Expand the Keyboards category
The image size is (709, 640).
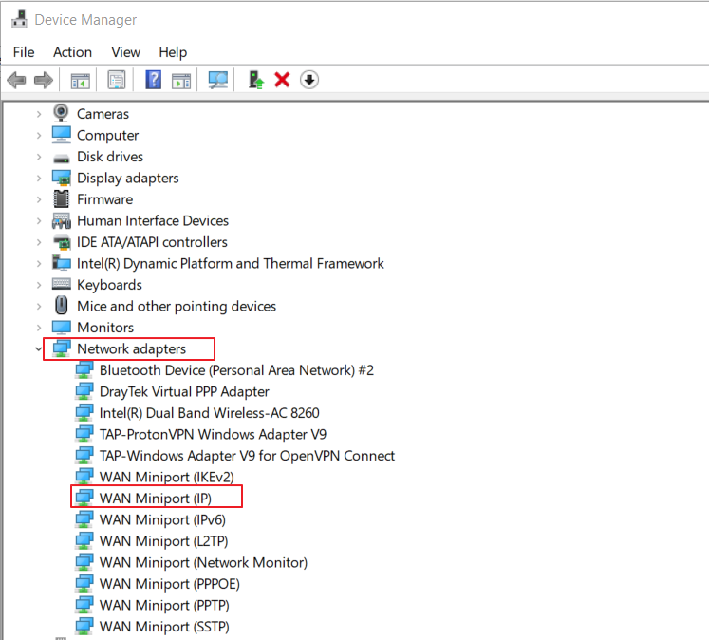(39, 285)
